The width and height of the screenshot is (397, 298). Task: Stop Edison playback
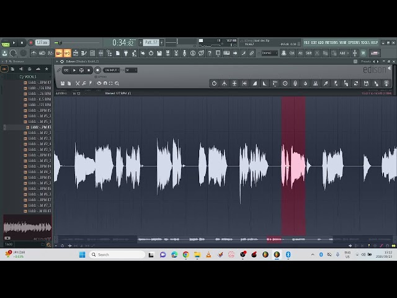[89, 70]
